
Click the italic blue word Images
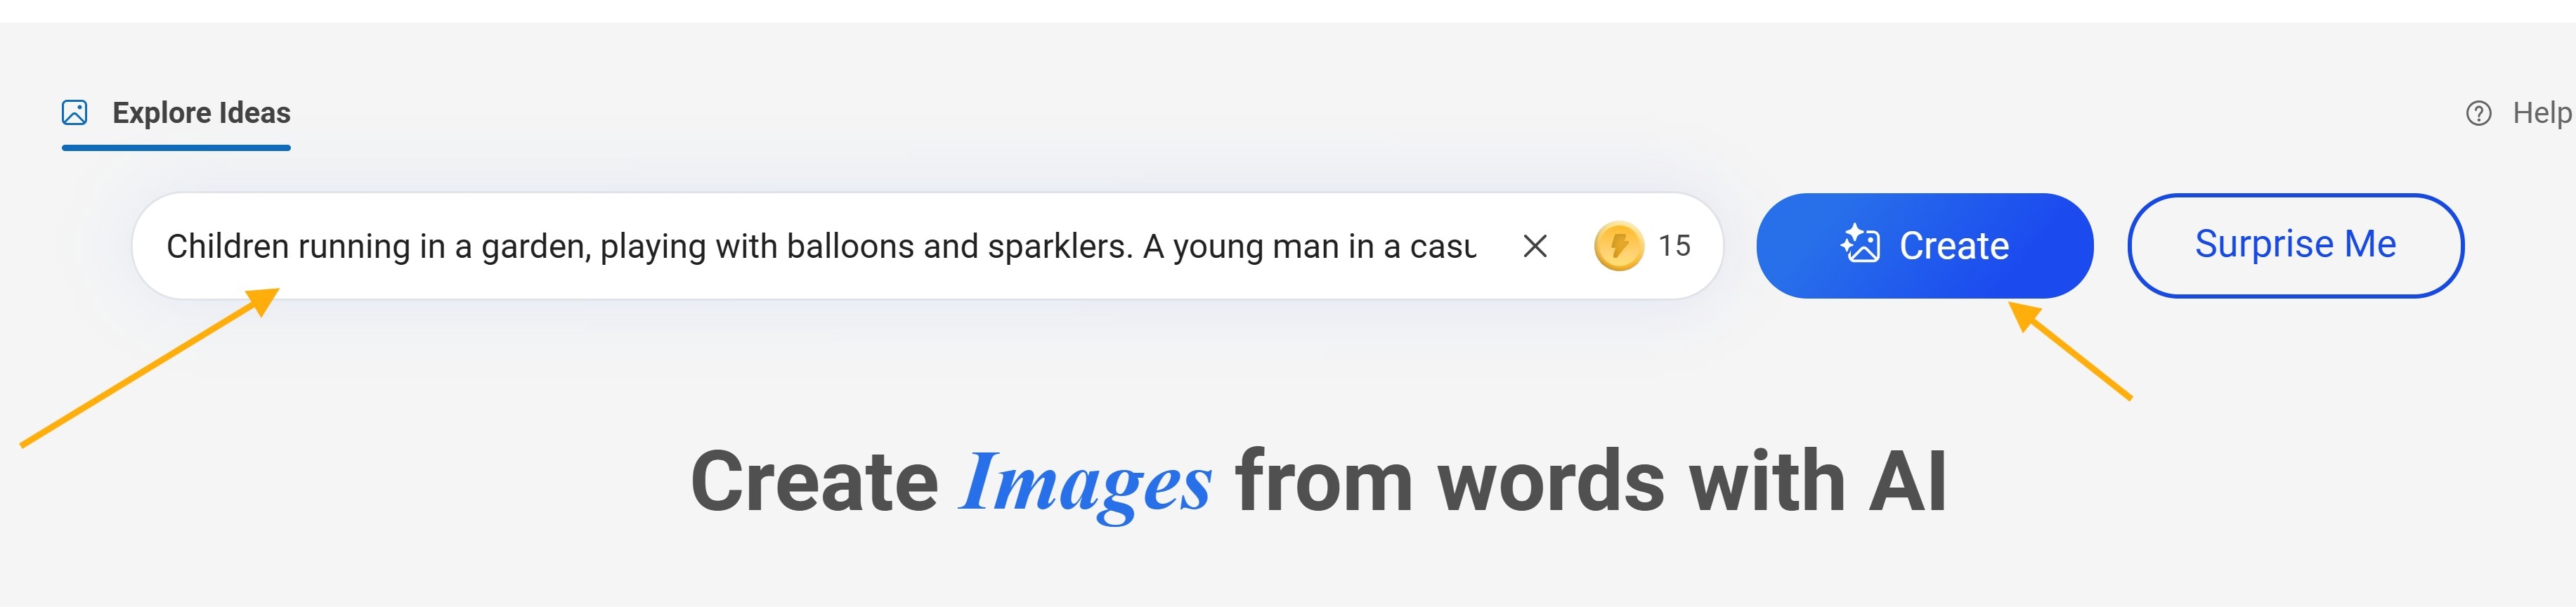1085,483
